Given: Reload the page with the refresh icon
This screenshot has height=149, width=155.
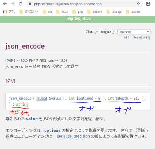Looking at the screenshot, I should (x=21, y=4).
